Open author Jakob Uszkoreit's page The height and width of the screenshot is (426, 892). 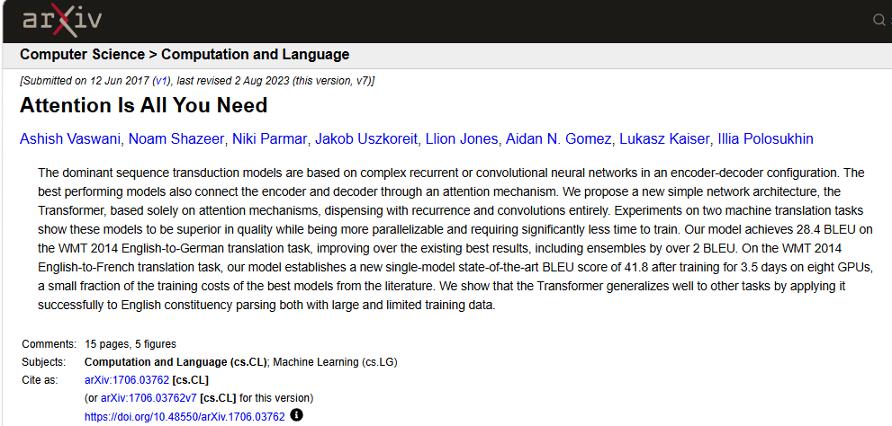click(x=366, y=138)
